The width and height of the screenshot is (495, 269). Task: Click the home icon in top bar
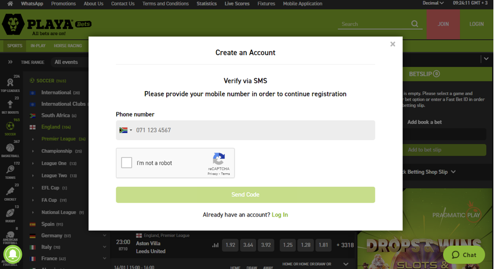click(x=10, y=4)
